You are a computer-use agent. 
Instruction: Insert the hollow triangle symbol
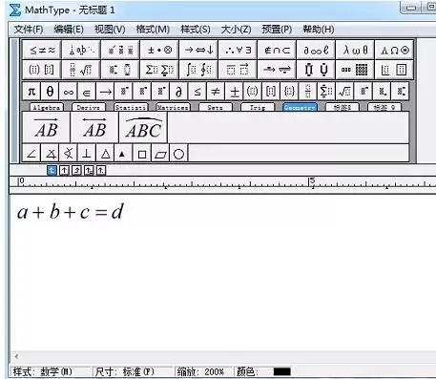(x=105, y=154)
